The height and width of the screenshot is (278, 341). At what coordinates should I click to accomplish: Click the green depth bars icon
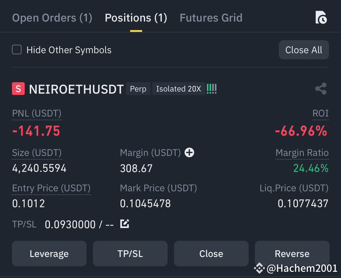pos(211,88)
